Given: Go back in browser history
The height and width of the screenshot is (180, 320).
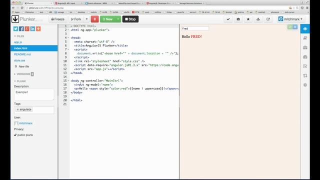Looking at the screenshot, I should pyautogui.click(x=13, y=8).
